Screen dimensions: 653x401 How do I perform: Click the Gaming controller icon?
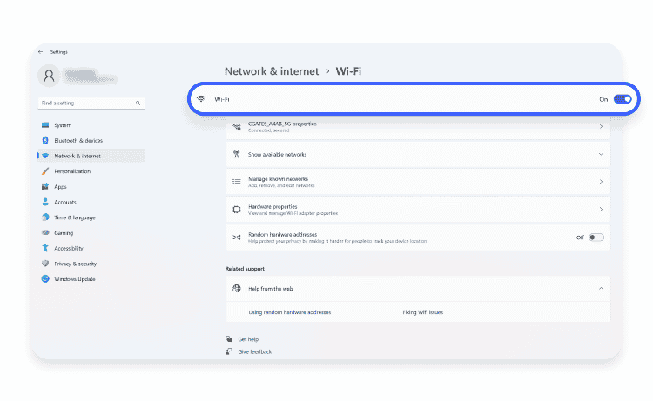click(45, 233)
